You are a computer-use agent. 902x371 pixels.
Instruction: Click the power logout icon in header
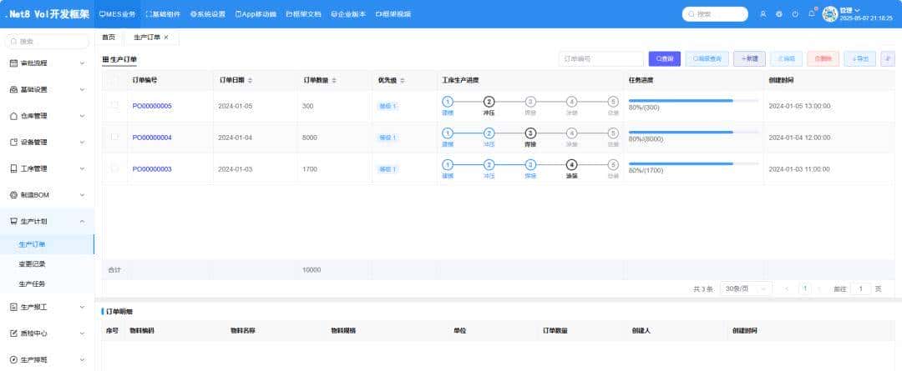pyautogui.click(x=795, y=14)
